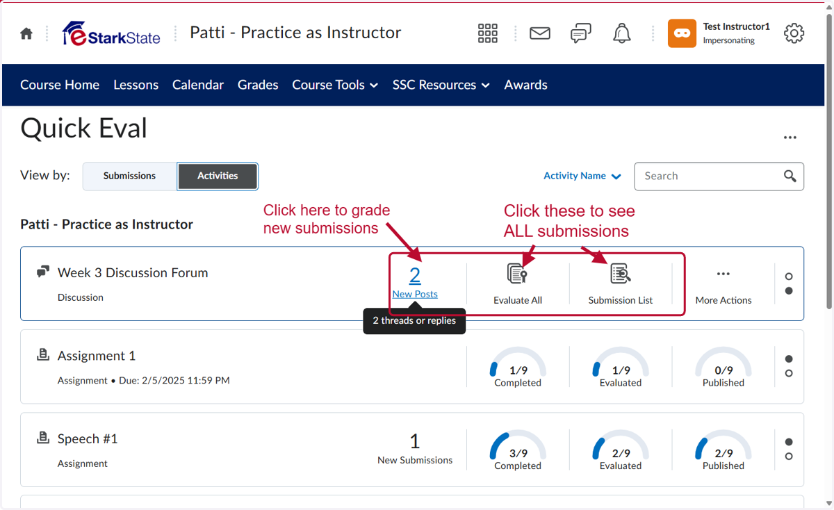The height and width of the screenshot is (510, 834).
Task: Open Course Home in navbar
Action: point(60,85)
